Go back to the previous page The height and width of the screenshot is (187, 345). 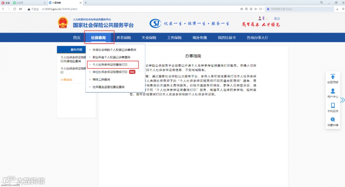pyautogui.click(x=3, y=9)
